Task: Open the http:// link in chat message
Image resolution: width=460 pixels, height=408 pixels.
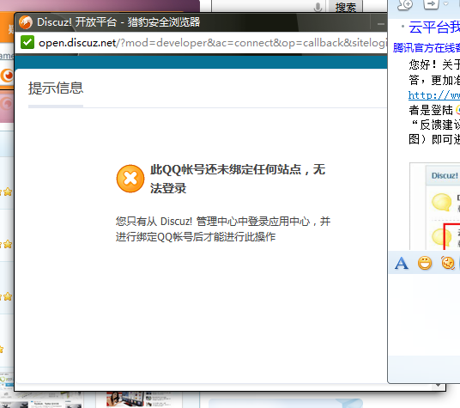Action: 434,95
